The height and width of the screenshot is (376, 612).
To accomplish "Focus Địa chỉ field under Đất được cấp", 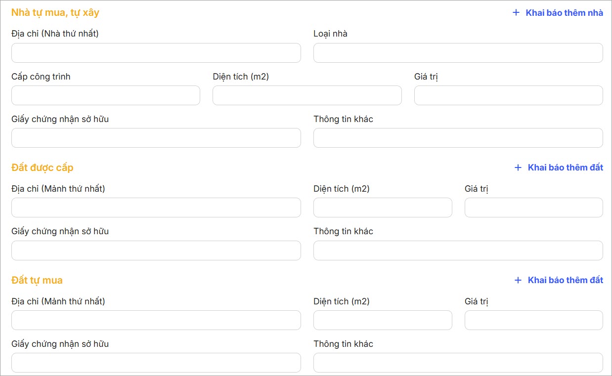I will 156,208.
